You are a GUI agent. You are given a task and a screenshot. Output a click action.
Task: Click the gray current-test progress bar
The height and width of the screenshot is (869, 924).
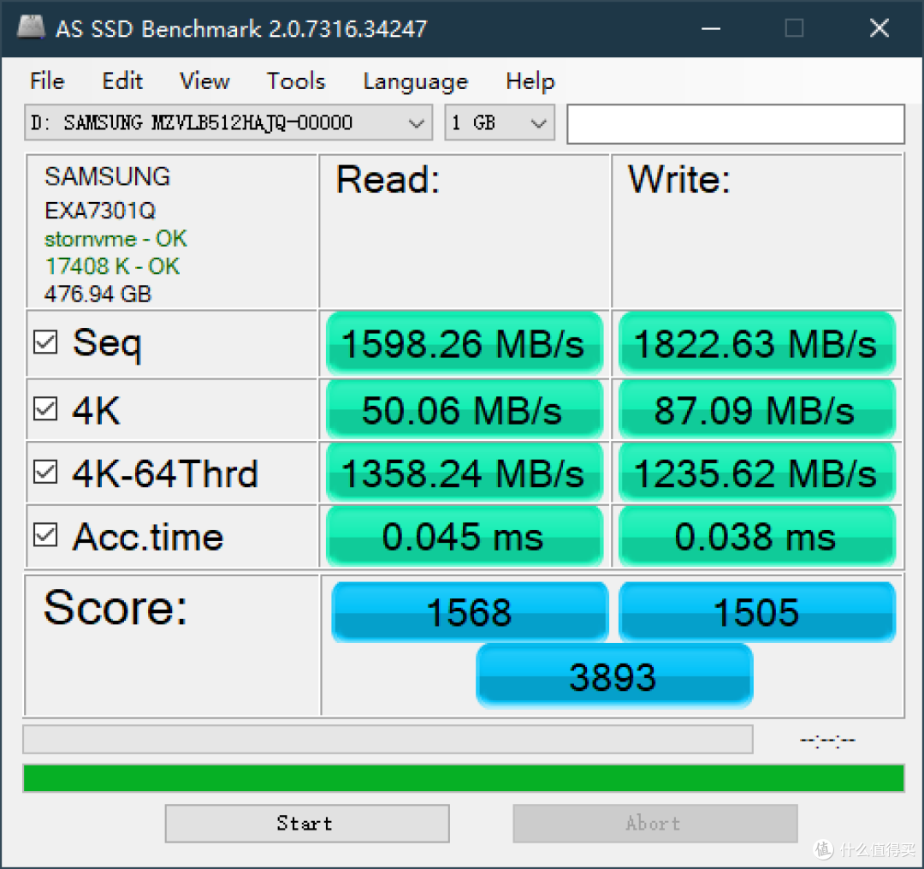tap(388, 740)
